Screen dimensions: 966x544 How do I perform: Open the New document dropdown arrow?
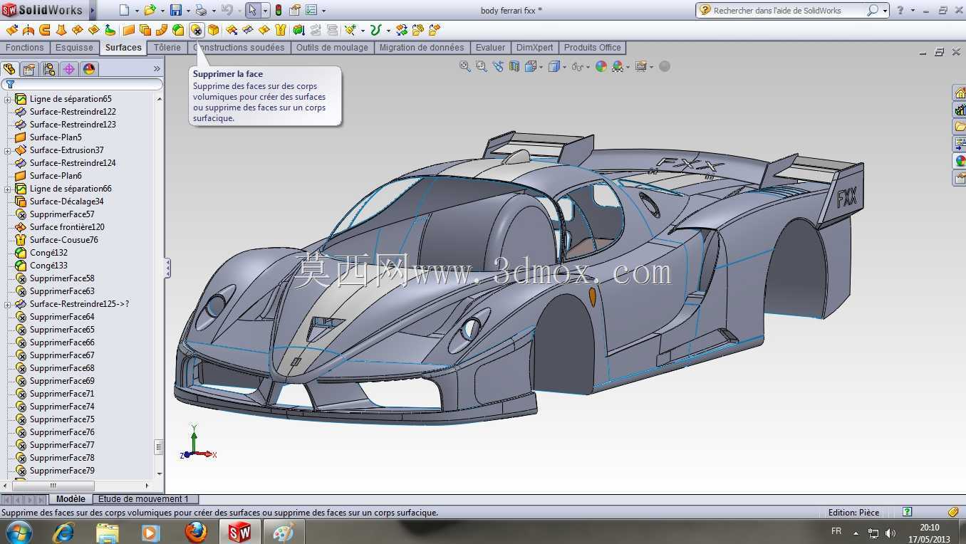(x=137, y=11)
